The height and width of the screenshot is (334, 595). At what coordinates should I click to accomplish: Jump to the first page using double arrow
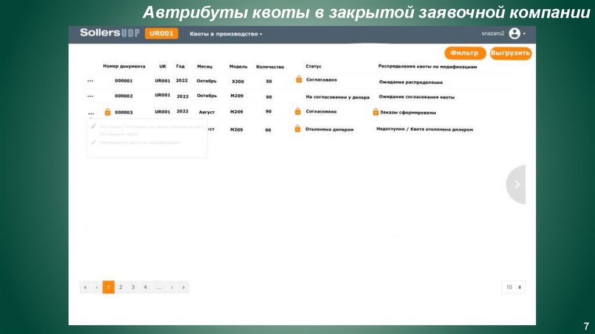tap(85, 287)
